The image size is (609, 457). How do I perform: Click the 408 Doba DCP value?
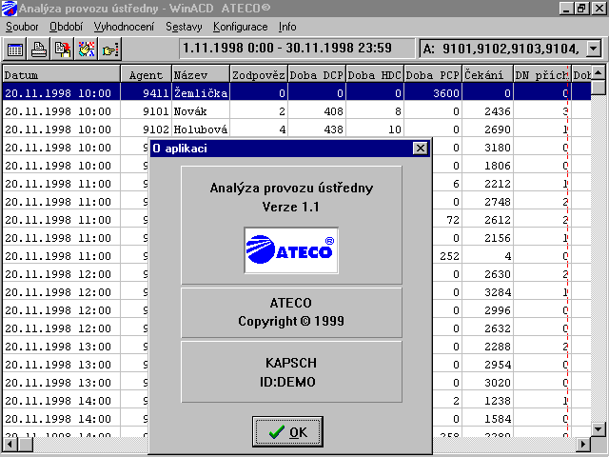pyautogui.click(x=333, y=111)
